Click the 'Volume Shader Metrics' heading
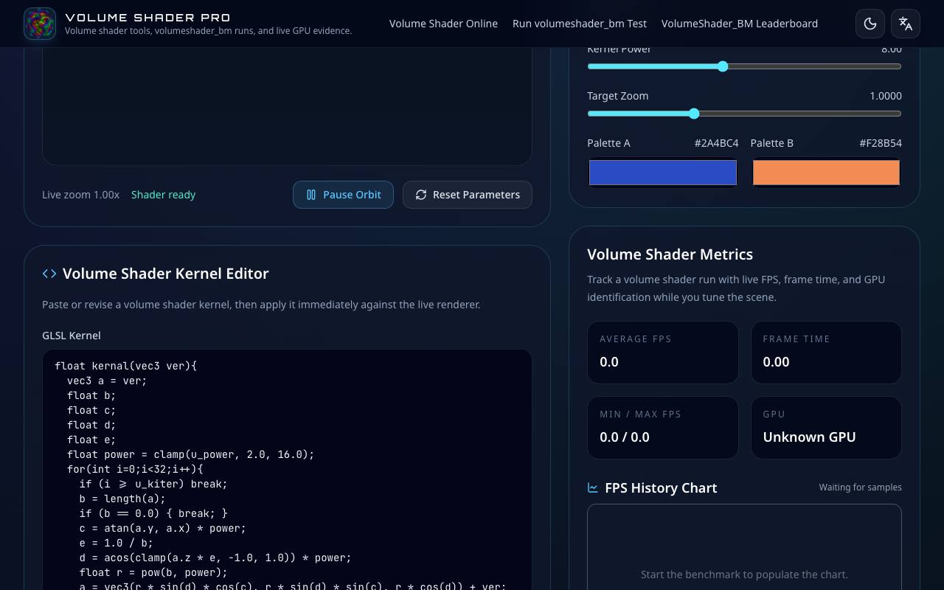The height and width of the screenshot is (590, 944). point(670,254)
